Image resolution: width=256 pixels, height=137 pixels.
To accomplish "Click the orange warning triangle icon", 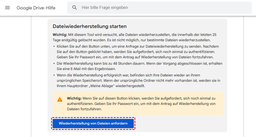I will click(x=60, y=99).
